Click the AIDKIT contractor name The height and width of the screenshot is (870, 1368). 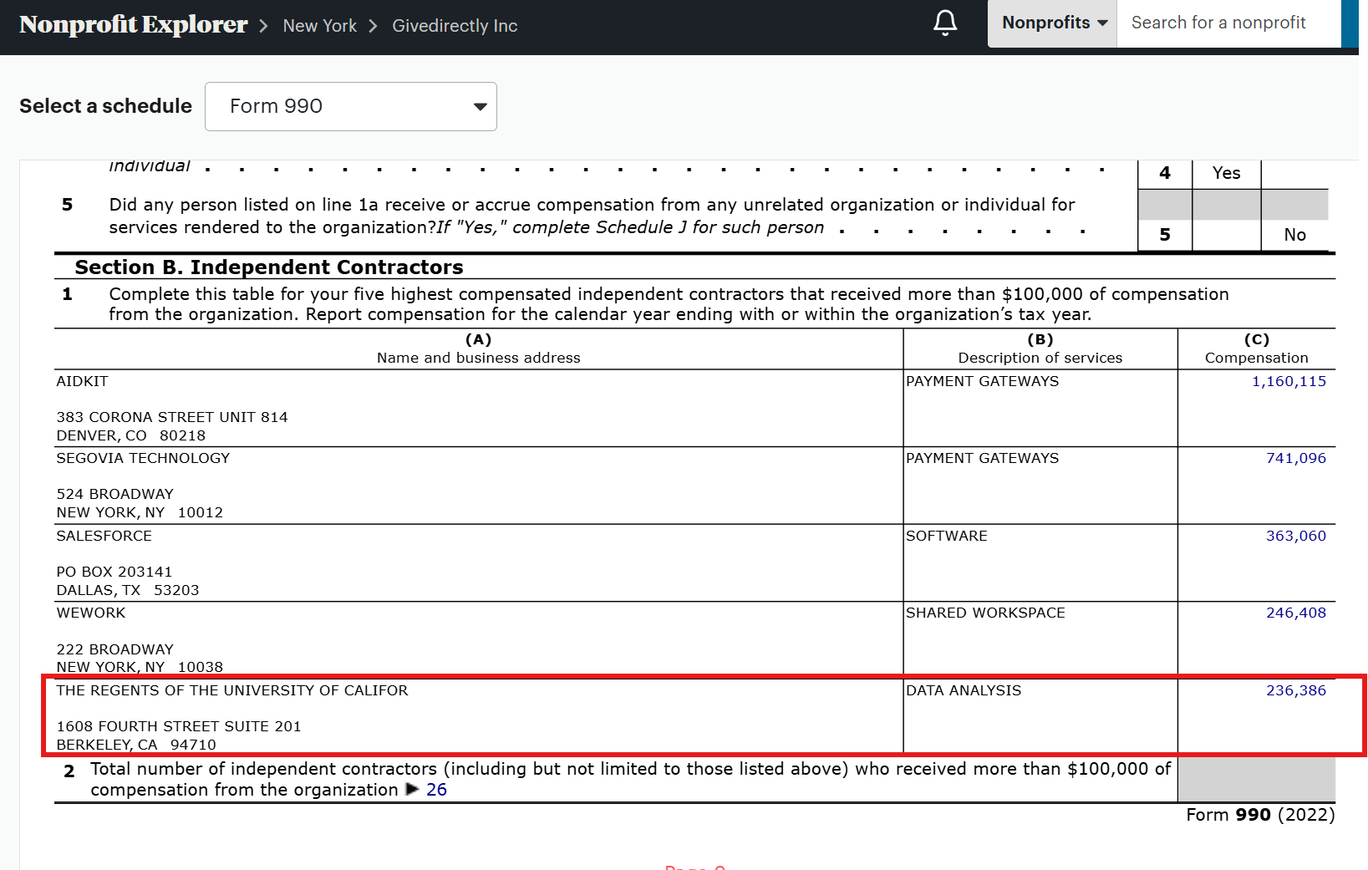[x=82, y=381]
